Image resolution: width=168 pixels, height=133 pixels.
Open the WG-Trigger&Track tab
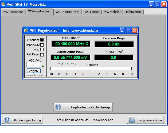pyautogui.click(x=68, y=12)
